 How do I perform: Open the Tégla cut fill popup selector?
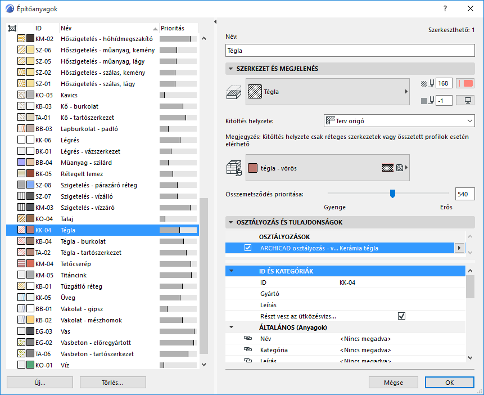[328, 92]
